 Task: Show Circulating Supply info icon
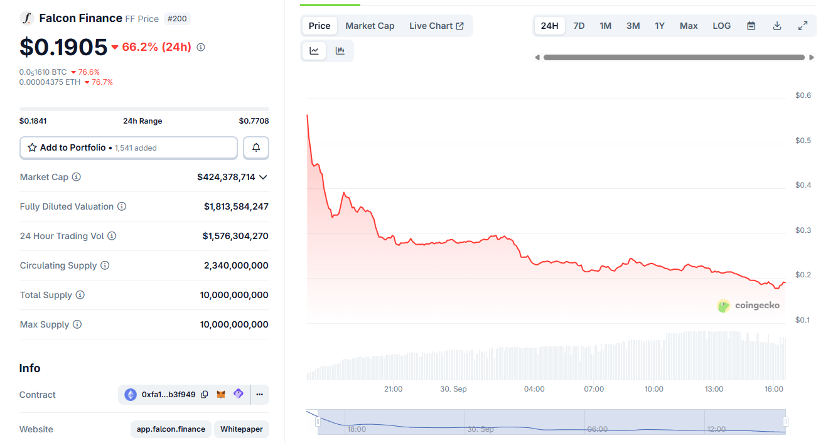pyautogui.click(x=105, y=265)
